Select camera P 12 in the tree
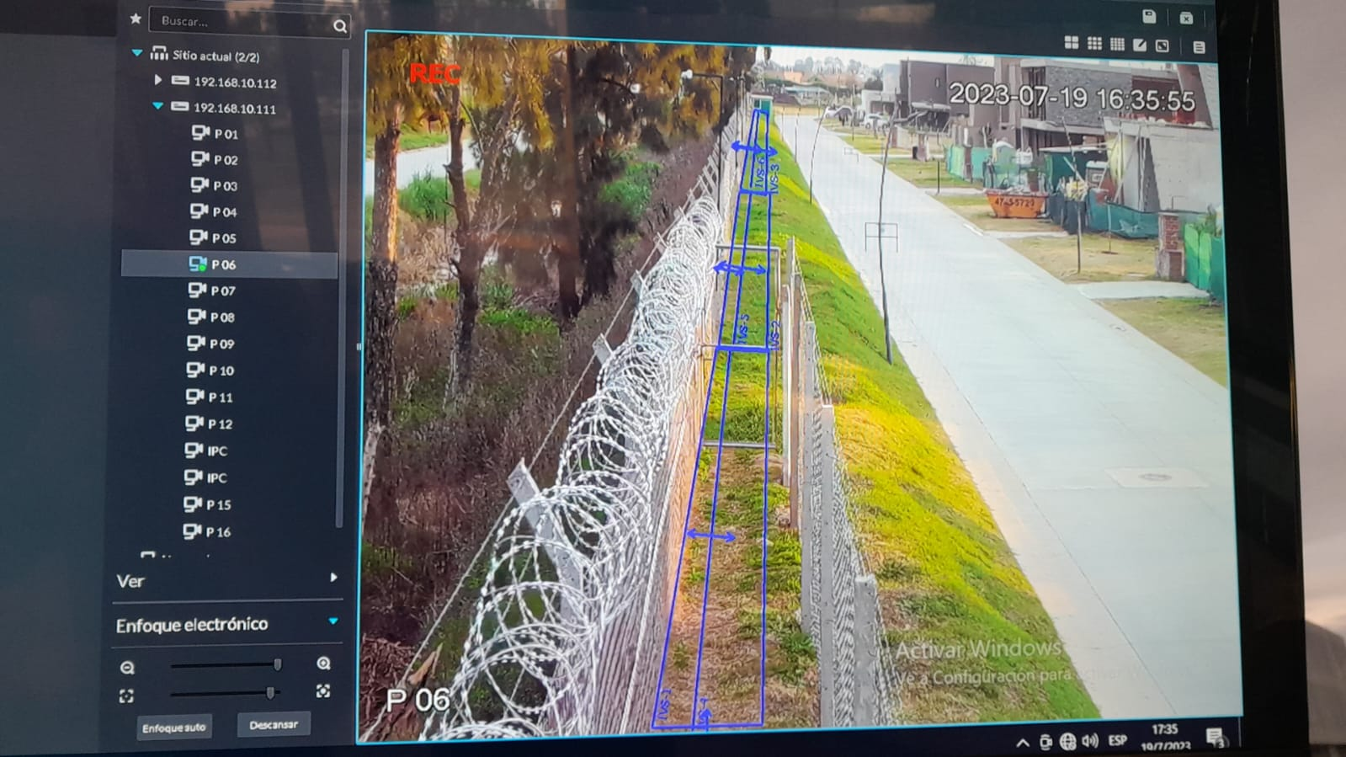Viewport: 1346px width, 757px height. click(220, 424)
